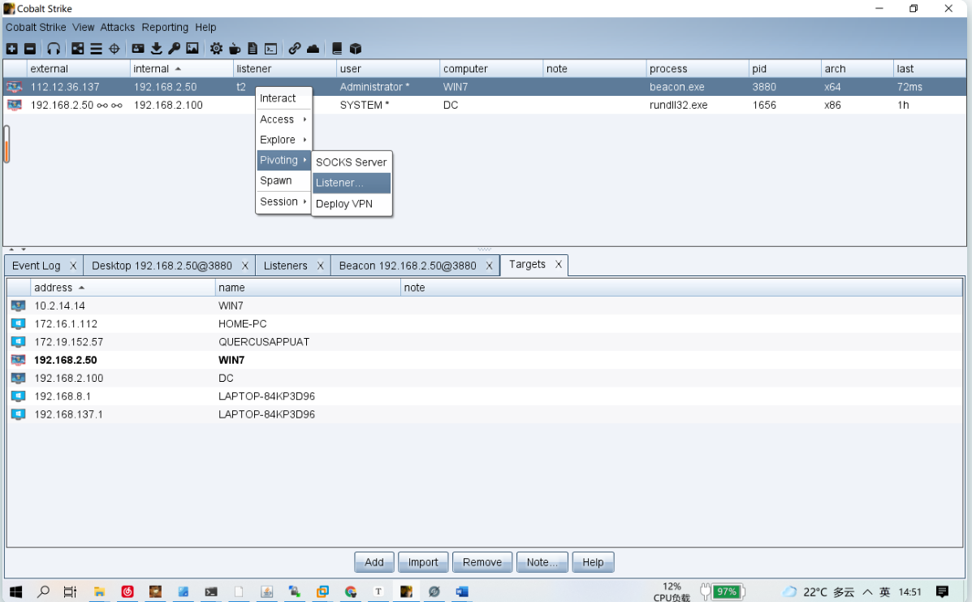Click the Import button
This screenshot has width=972, height=602.
point(423,562)
